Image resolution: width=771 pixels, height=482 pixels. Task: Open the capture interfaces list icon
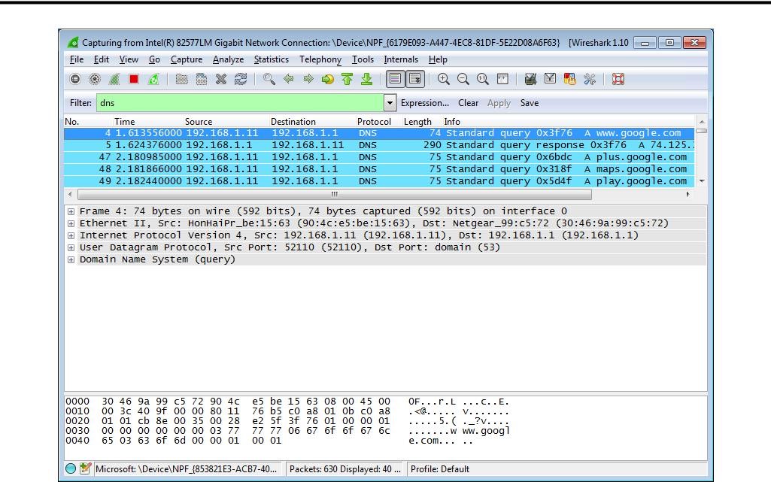click(x=75, y=79)
